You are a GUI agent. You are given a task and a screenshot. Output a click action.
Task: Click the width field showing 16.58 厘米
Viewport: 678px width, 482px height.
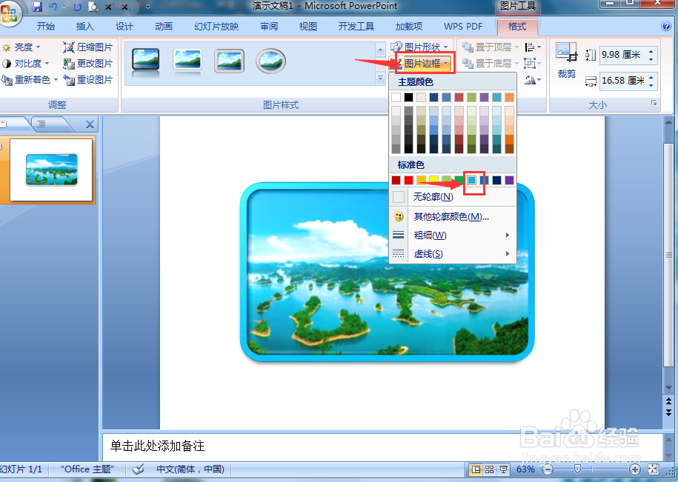click(623, 81)
